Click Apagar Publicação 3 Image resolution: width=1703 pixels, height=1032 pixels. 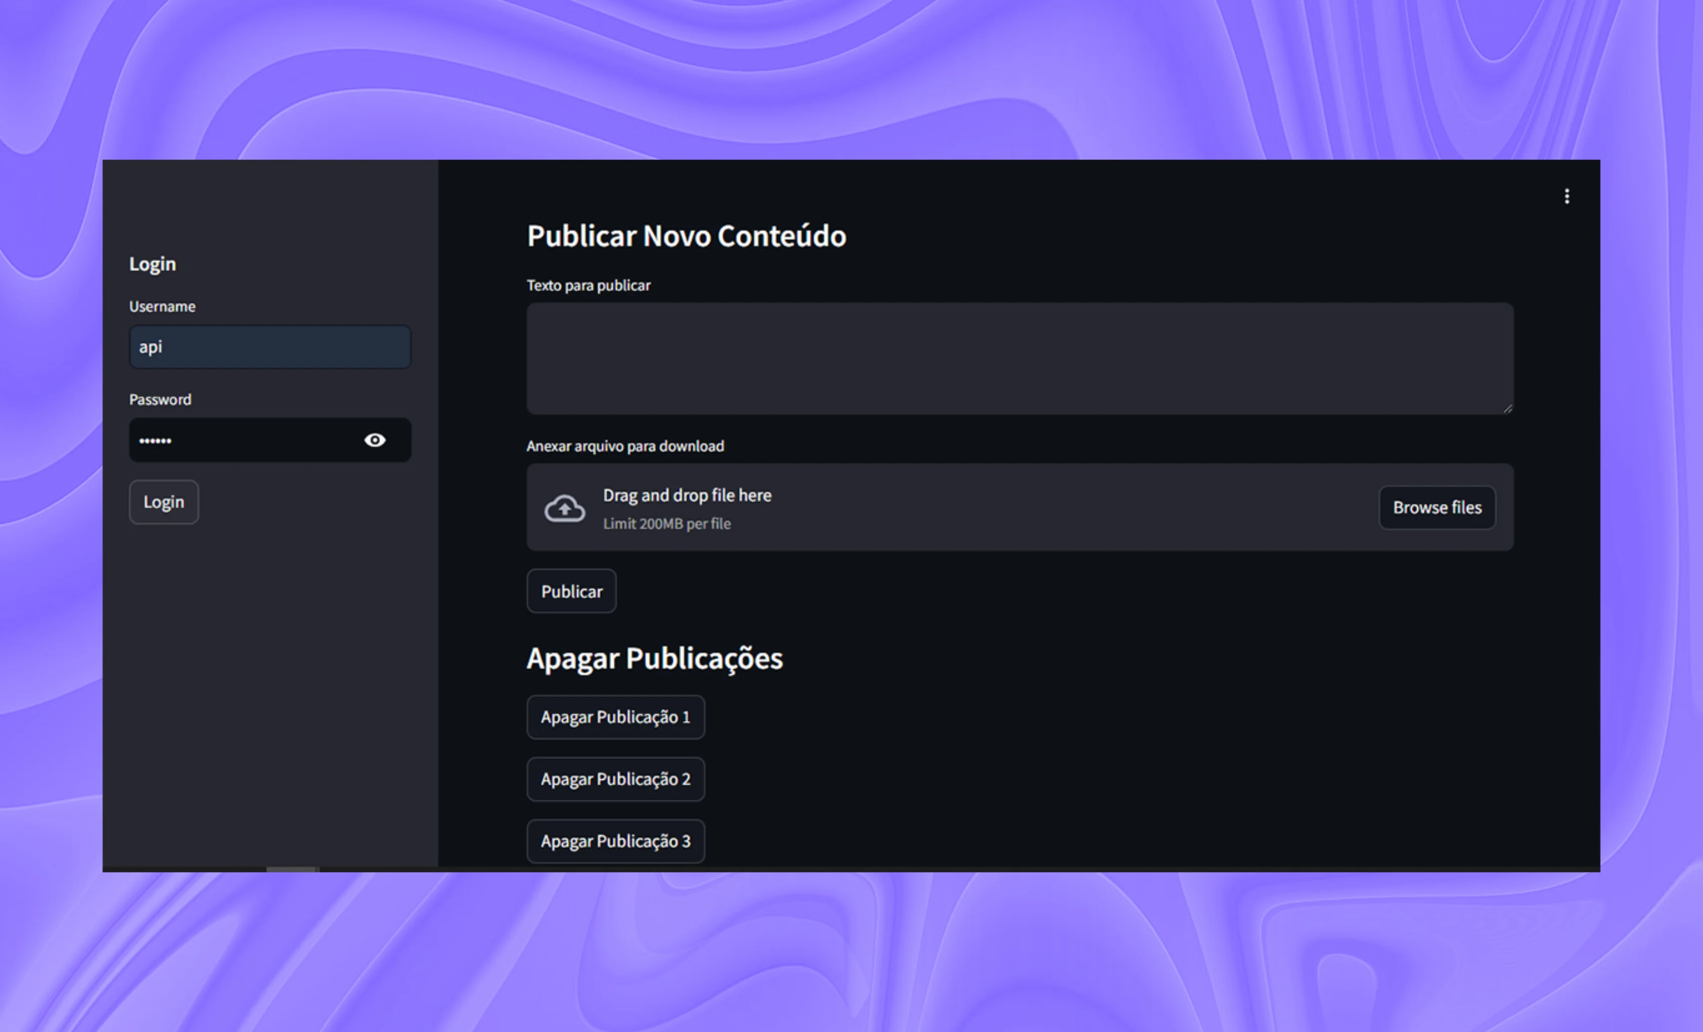[x=615, y=841]
